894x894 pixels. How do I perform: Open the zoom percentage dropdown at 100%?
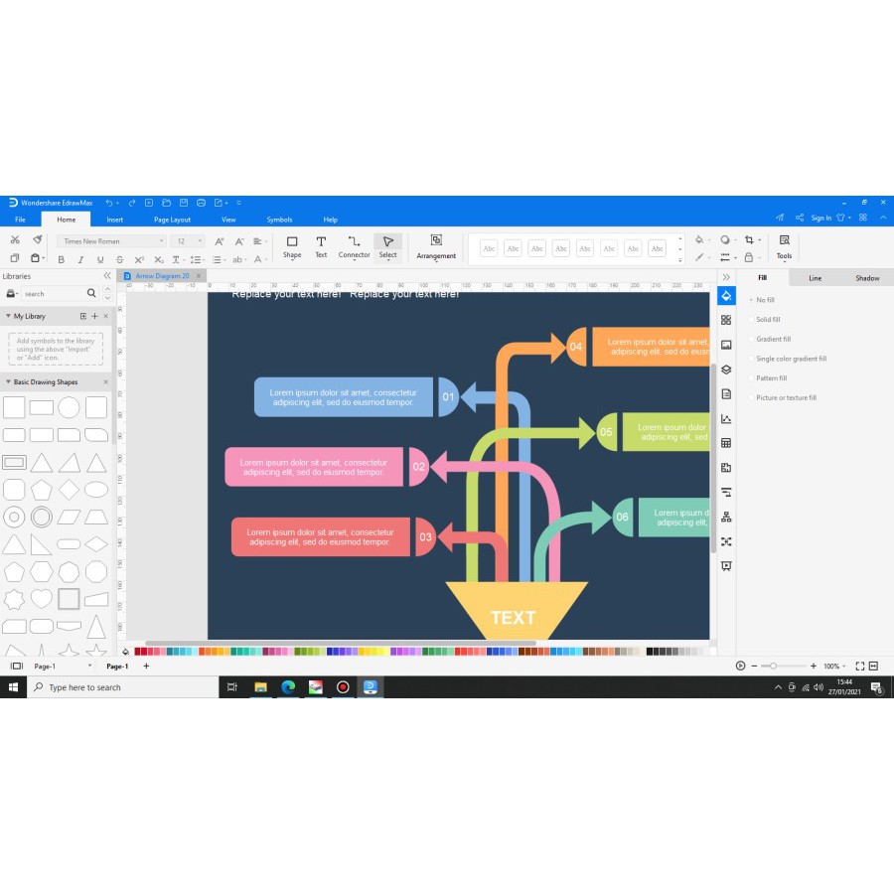click(x=846, y=666)
